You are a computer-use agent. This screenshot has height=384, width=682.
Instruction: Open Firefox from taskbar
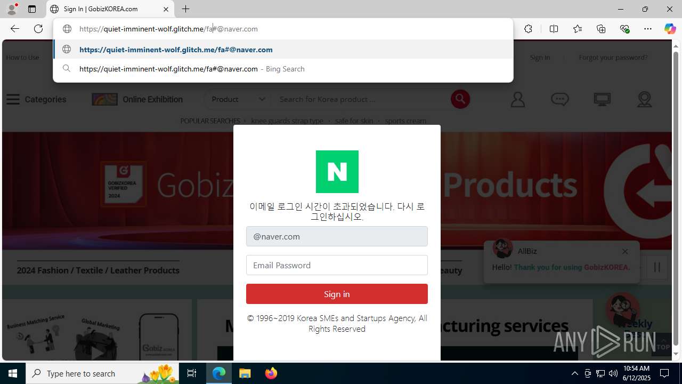(x=271, y=373)
